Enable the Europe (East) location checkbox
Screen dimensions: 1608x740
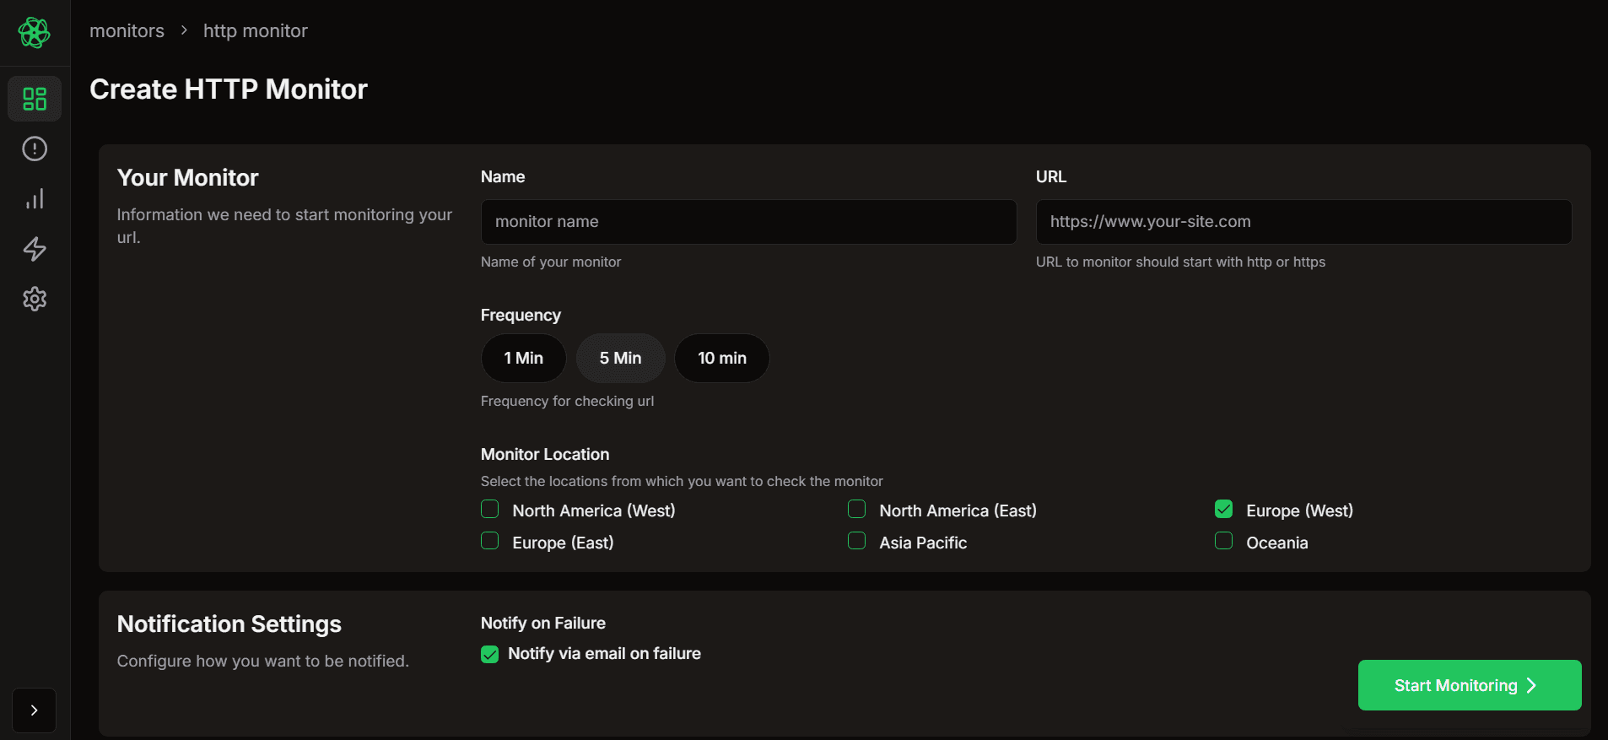490,542
